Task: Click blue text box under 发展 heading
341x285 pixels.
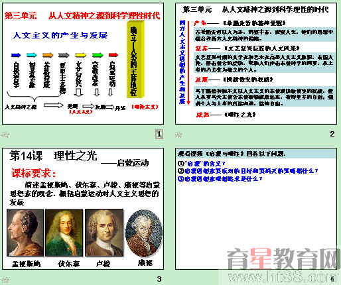Action: 265,97
